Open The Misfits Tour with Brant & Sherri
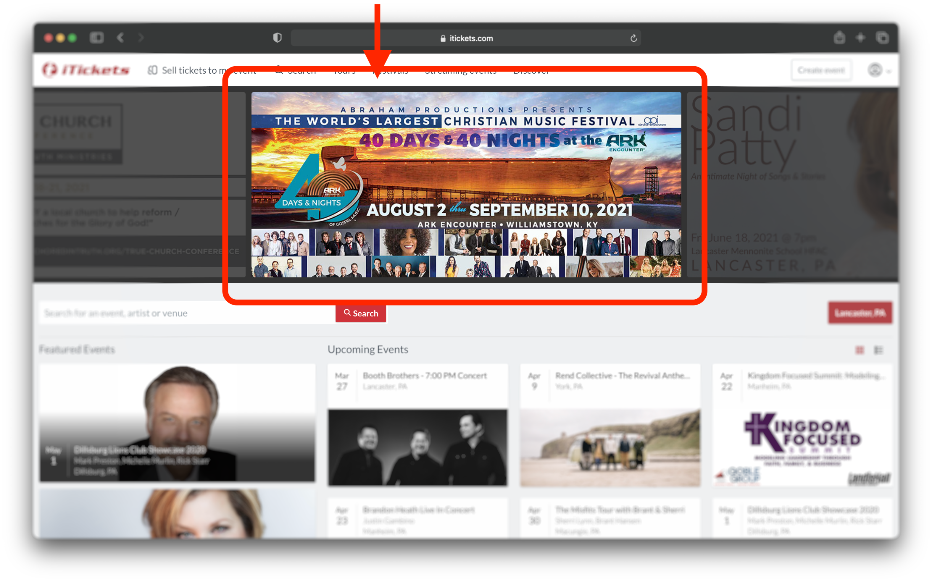The height and width of the screenshot is (582, 932). coord(610,518)
